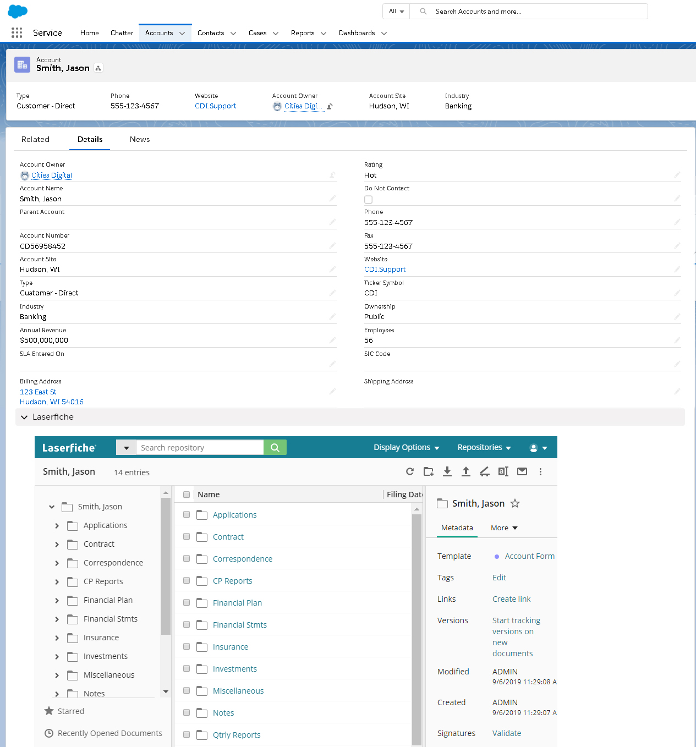Open Cities Digital owner link in details

[52, 175]
